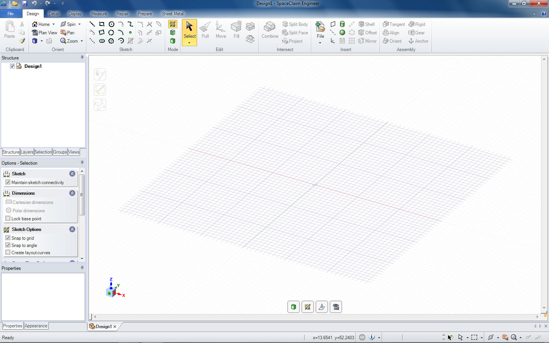Click the select new sketch plane viewport button
The width and height of the screenshot is (549, 343).
pyautogui.click(x=322, y=307)
